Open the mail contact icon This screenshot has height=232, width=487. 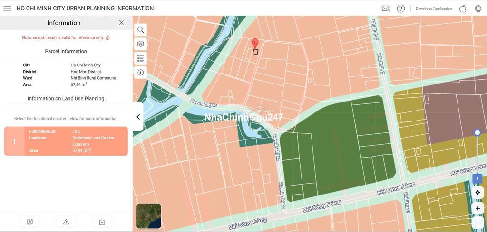(385, 9)
